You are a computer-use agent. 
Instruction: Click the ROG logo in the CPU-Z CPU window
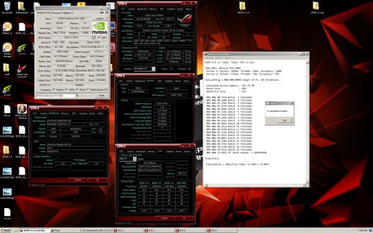point(185,20)
